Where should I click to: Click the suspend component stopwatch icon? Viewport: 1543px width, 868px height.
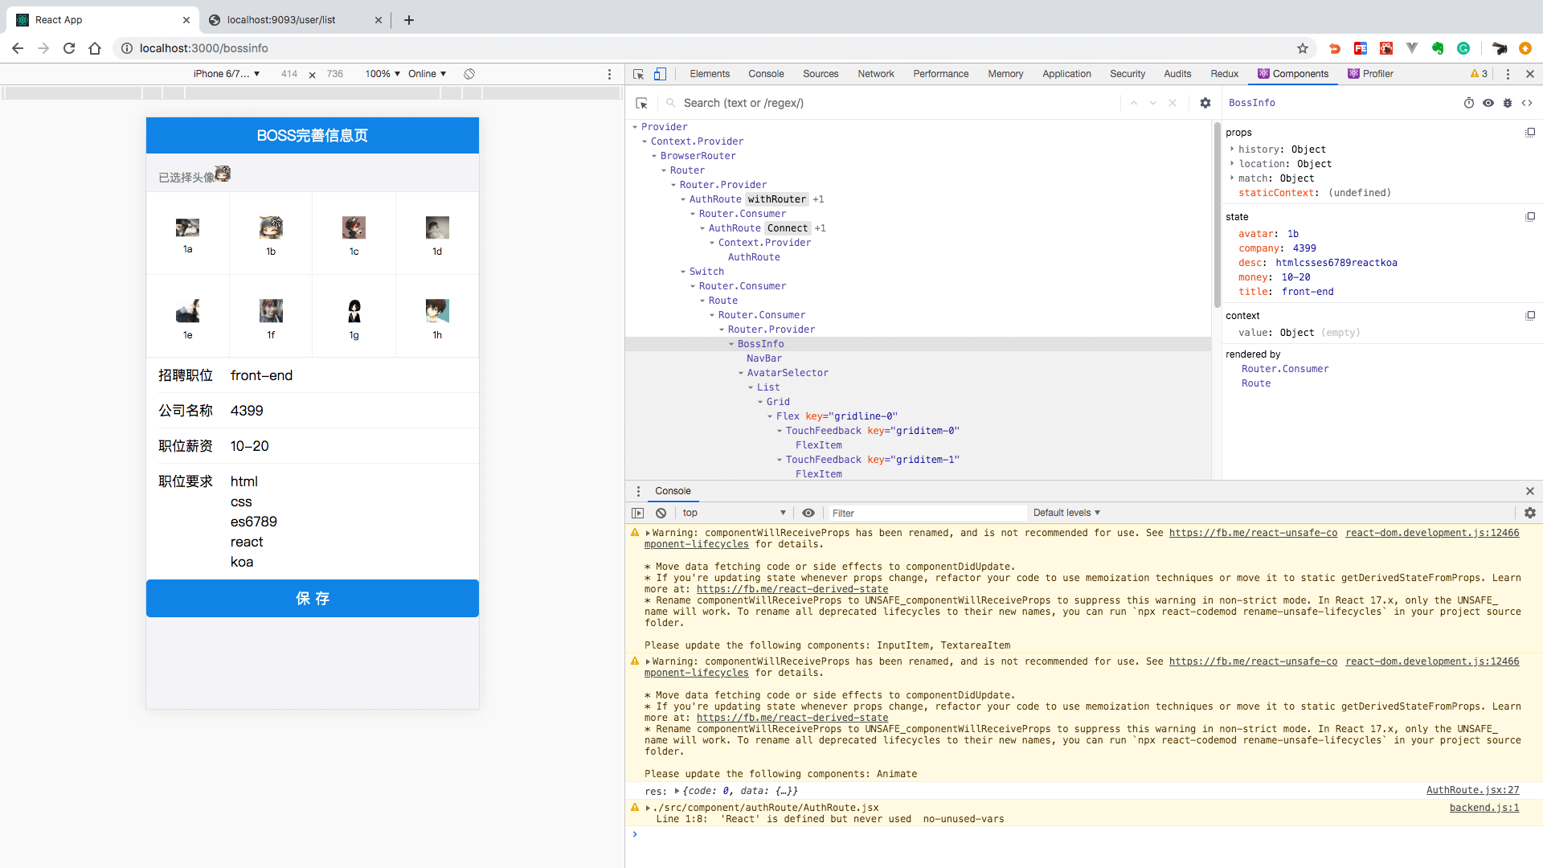click(x=1468, y=103)
